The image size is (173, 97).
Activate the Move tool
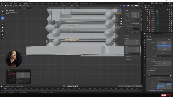click(x=2, y=18)
